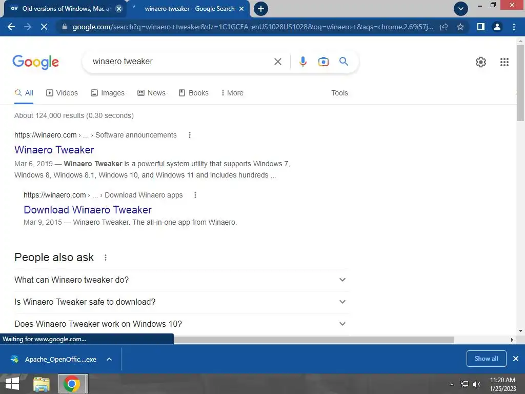The height and width of the screenshot is (394, 525).
Task: Start a voice search with microphone
Action: coord(303,62)
